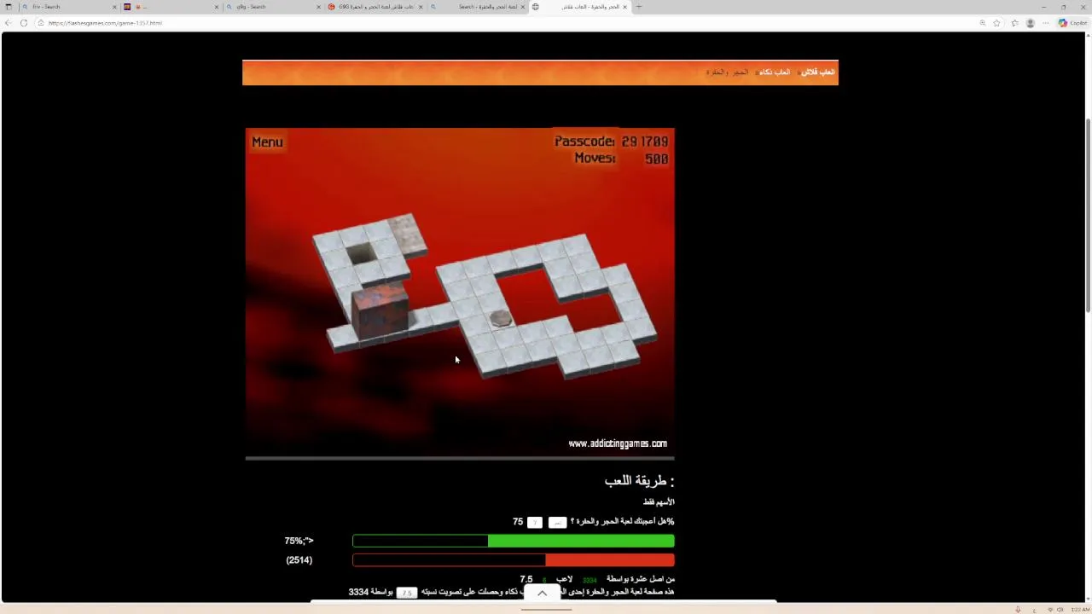Screen dimensions: 1092x614
Task: Click the round switch on the game board
Action: pyautogui.click(x=502, y=318)
